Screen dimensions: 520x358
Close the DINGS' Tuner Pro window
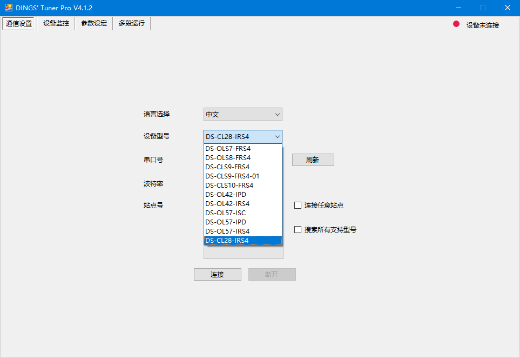point(508,8)
